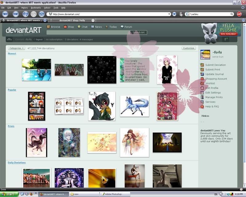Screen dimensions: 246x197
Task: Click the Stop loading icon
Action: 34,14
